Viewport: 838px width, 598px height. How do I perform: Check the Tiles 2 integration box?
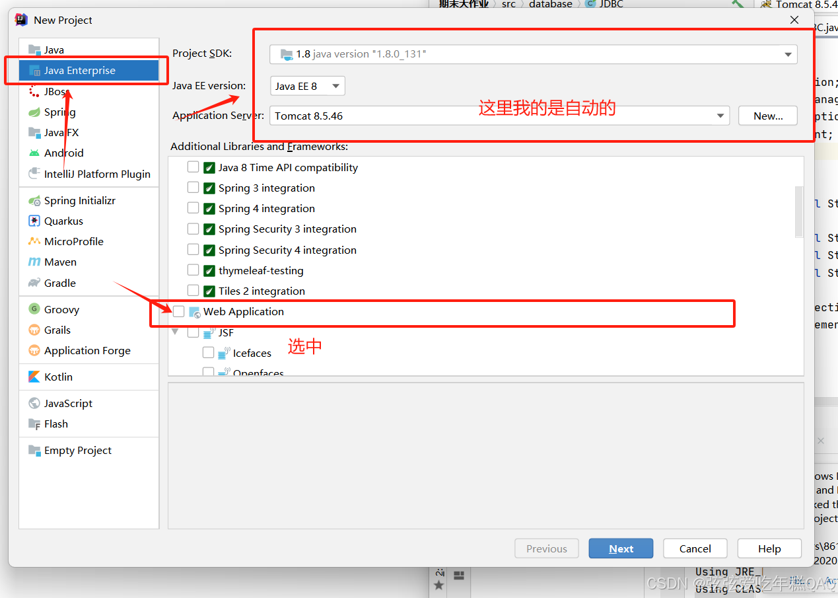193,291
